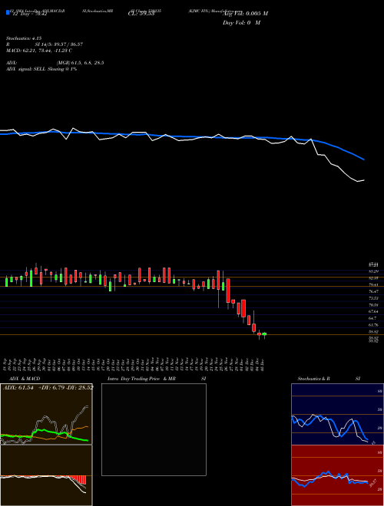Click the 'ADX signal: SELL' text line

pos(41,69)
